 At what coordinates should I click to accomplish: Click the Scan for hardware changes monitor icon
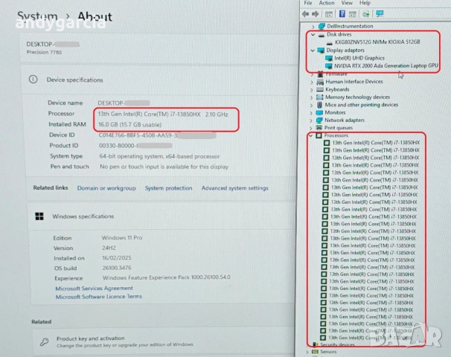coord(380,13)
